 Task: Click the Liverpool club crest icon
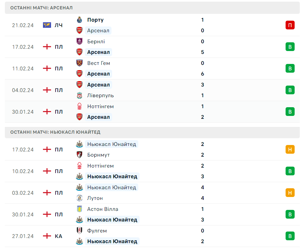click(79, 95)
